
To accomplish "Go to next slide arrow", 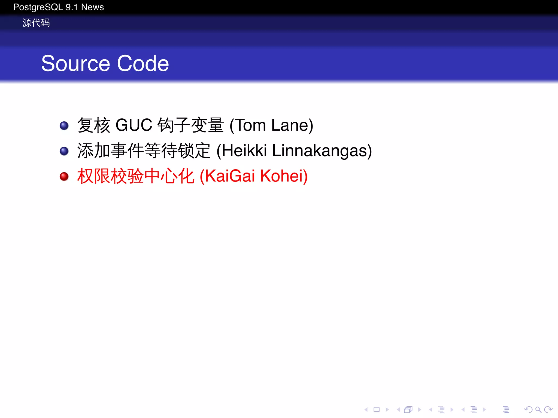I will (387, 410).
